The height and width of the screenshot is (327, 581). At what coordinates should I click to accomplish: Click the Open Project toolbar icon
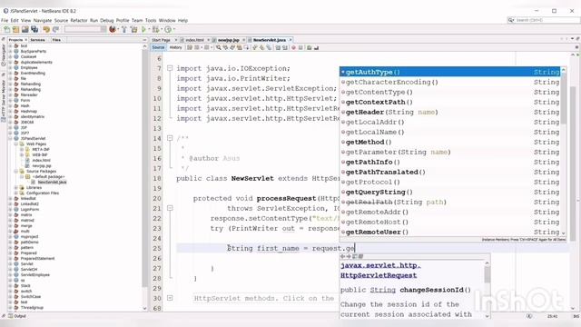[25, 29]
